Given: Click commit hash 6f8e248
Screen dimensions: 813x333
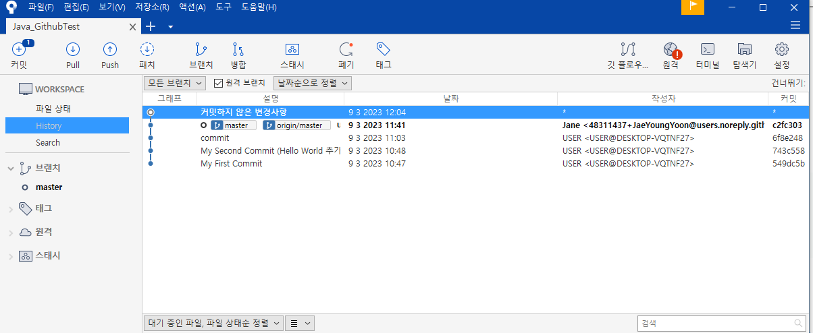Looking at the screenshot, I should [787, 138].
